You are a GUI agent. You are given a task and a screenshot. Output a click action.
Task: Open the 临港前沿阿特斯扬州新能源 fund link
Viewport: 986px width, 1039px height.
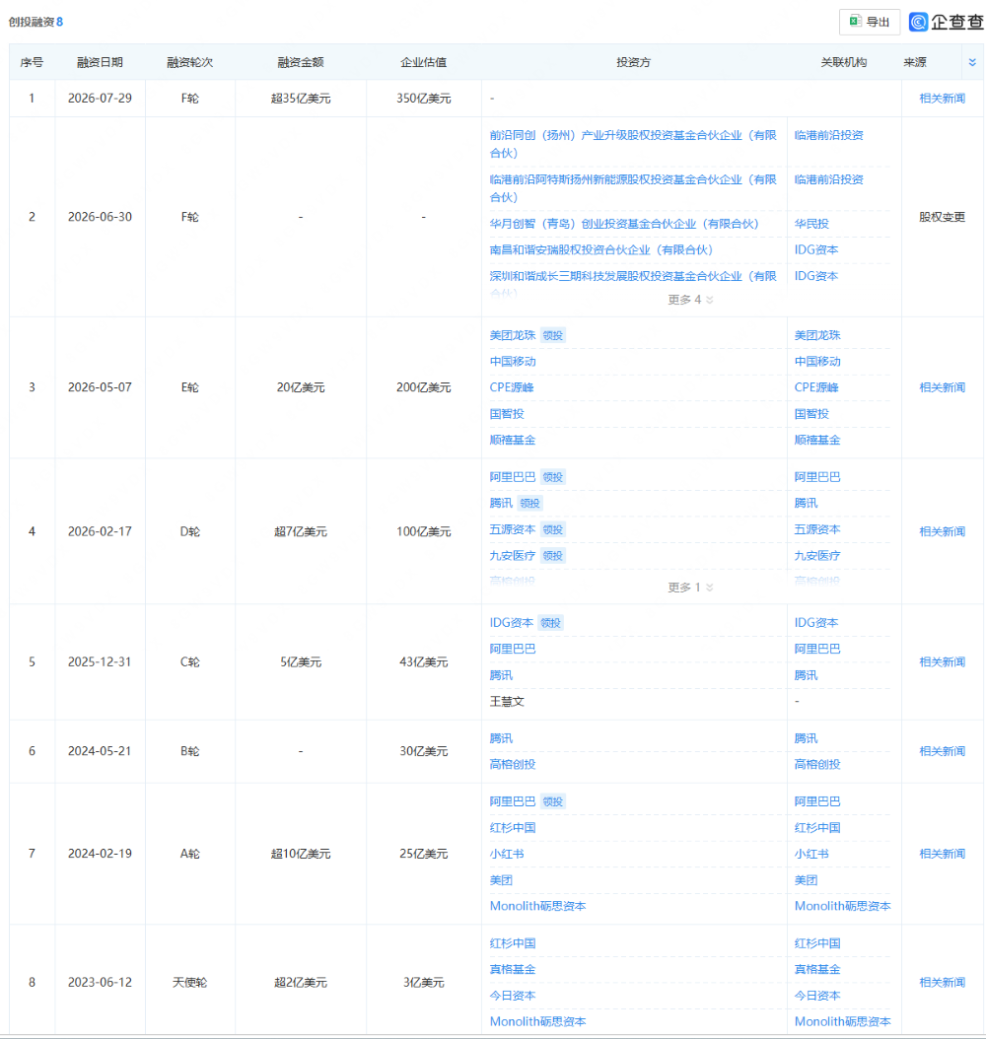(633, 188)
